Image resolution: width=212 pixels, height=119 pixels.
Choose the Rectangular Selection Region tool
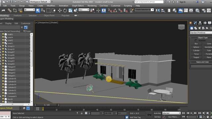pyautogui.click(x=48, y=10)
